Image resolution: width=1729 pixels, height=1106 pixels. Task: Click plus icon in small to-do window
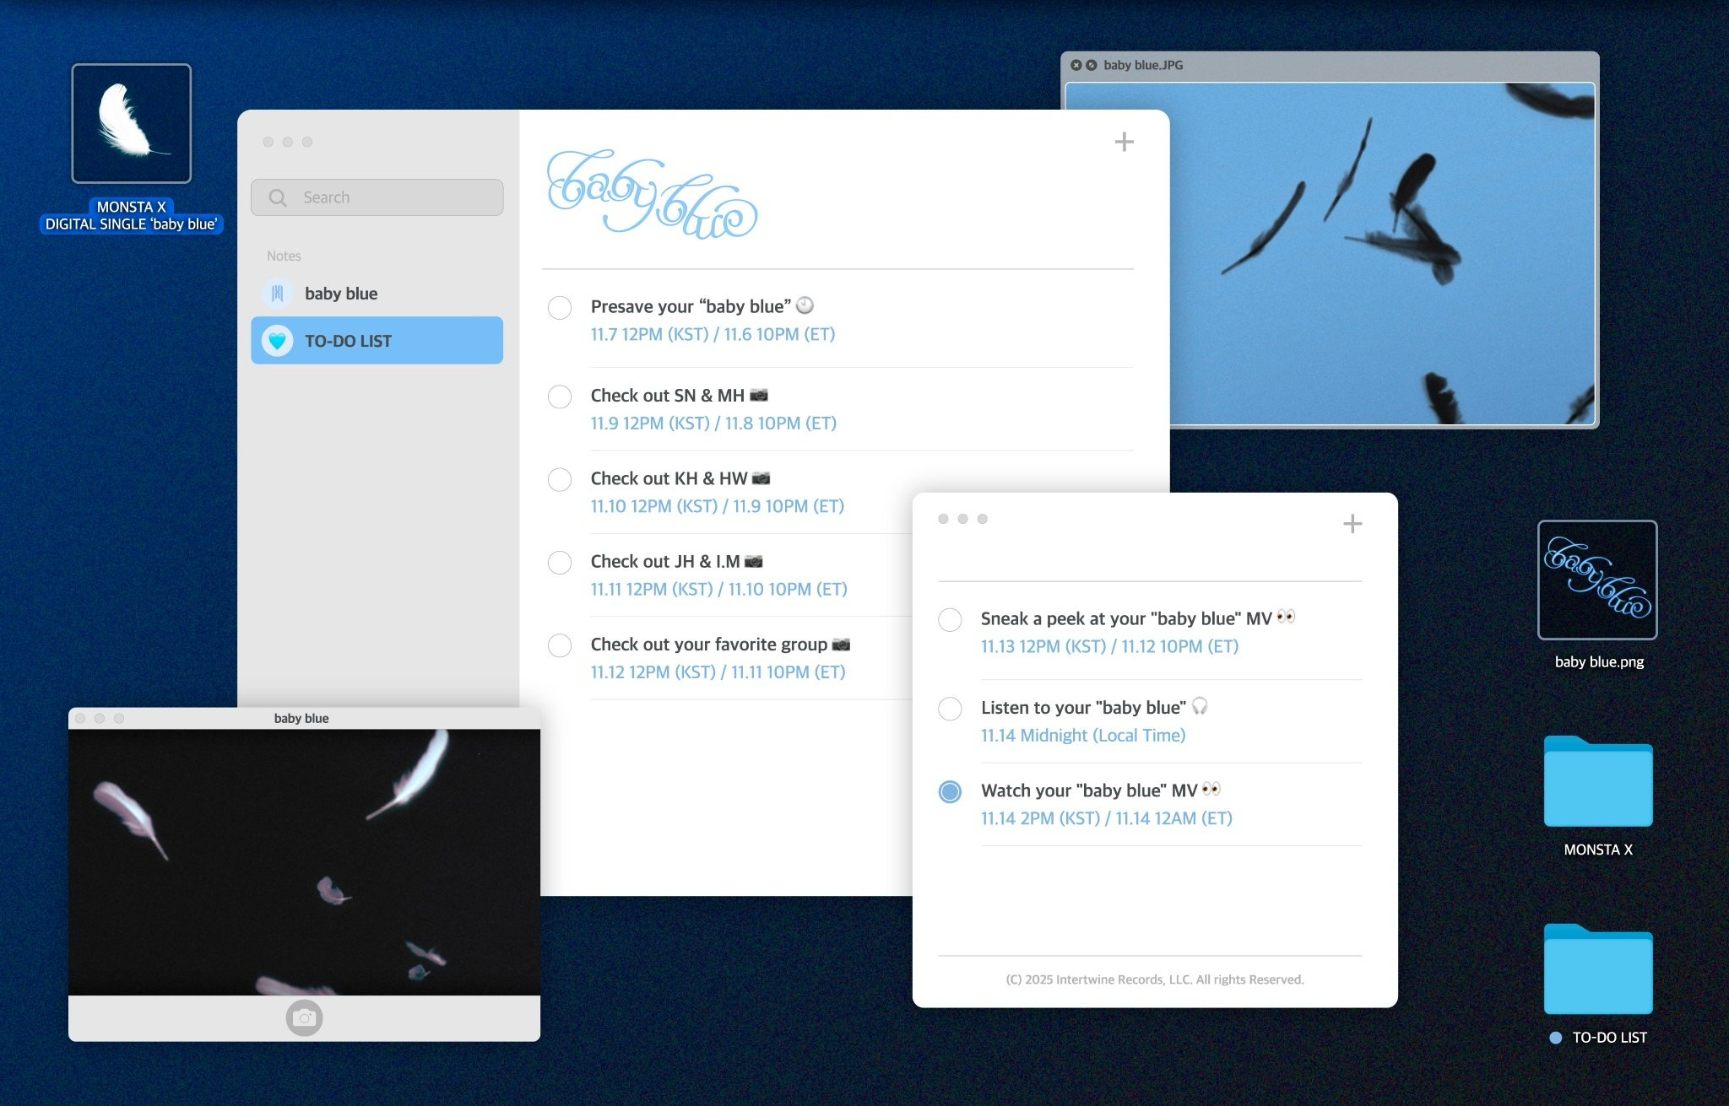pos(1352,524)
